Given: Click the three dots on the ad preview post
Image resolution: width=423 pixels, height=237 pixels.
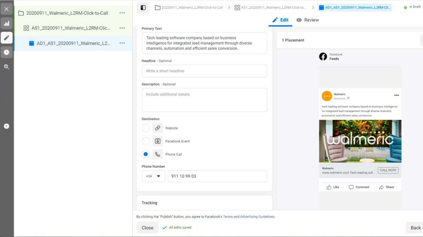Looking at the screenshot, I should pos(397,95).
